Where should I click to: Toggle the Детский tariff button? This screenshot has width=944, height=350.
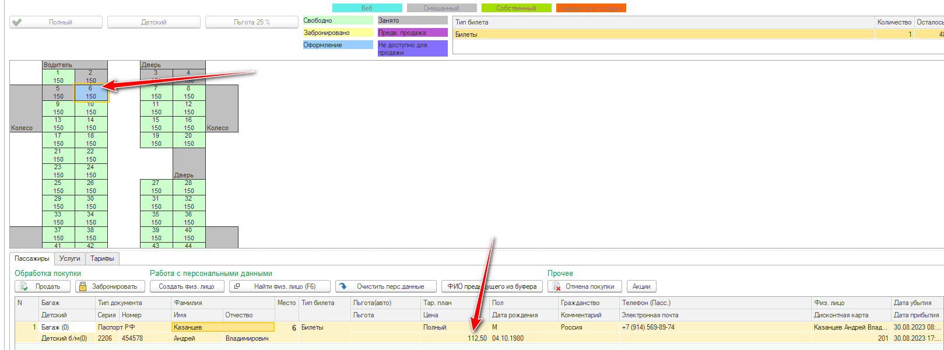(x=154, y=22)
